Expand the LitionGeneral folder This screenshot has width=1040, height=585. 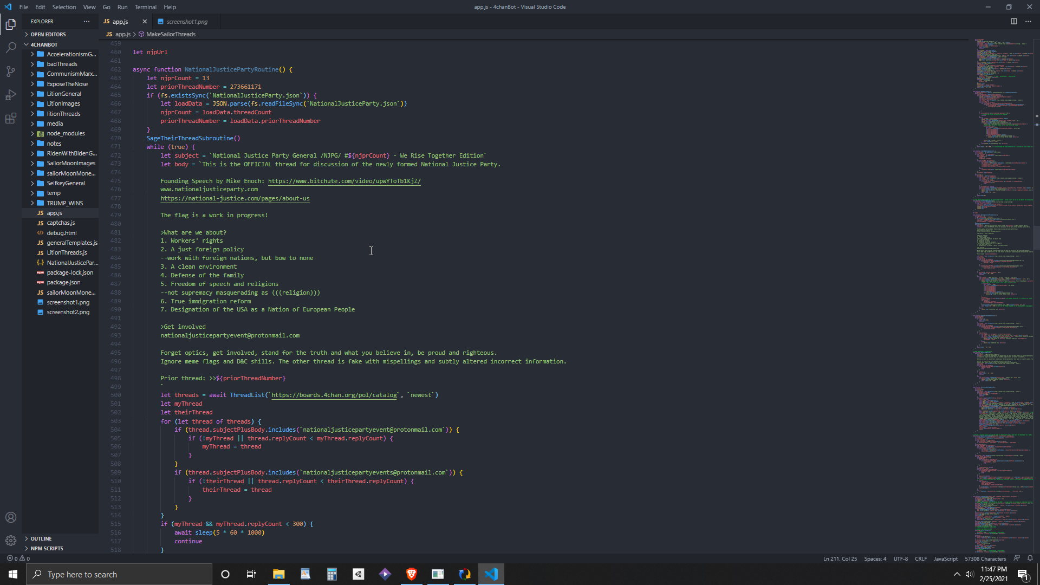tap(60, 94)
